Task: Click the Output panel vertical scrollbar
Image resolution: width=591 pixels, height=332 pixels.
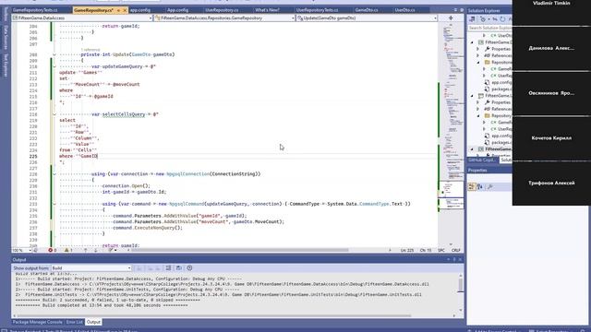Action: [x=461, y=285]
